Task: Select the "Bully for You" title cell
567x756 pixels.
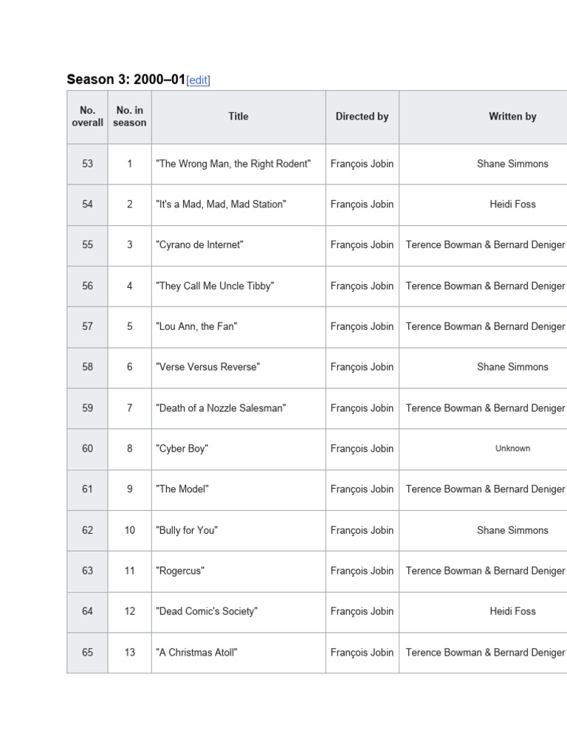Action: click(238, 530)
